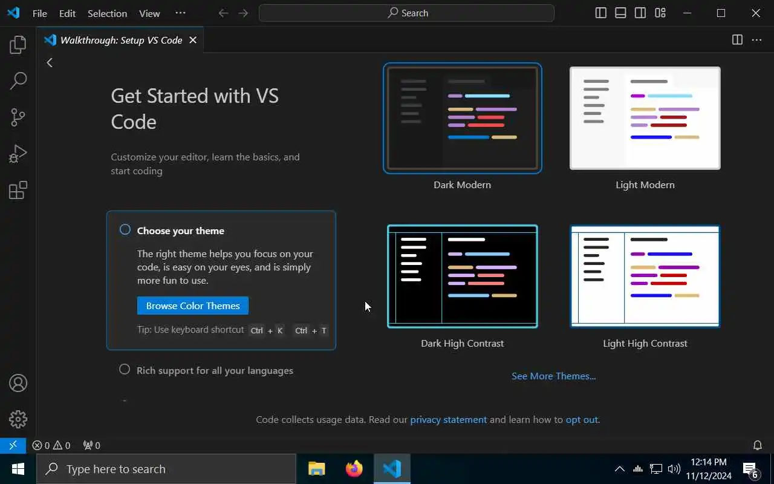
Task: Click the ports forwarded indicator showing 0
Action: click(x=91, y=445)
